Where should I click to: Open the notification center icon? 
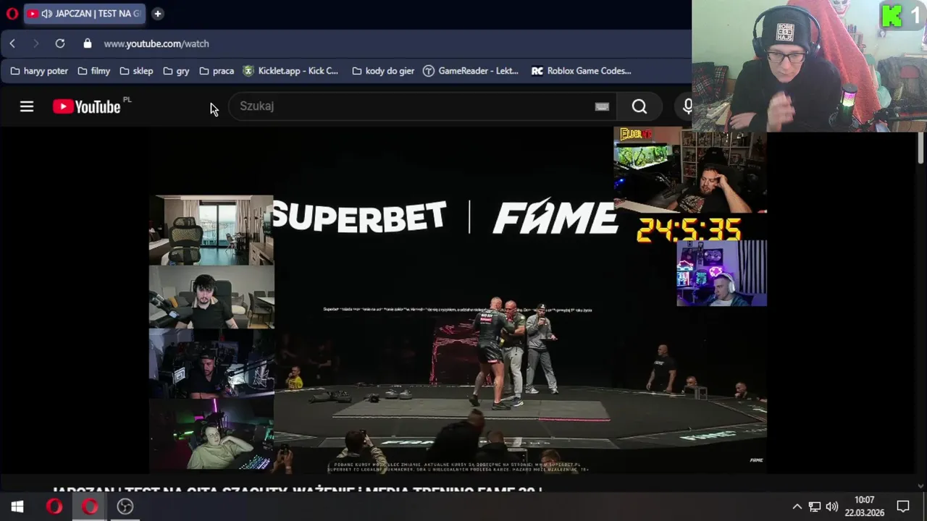pos(903,507)
